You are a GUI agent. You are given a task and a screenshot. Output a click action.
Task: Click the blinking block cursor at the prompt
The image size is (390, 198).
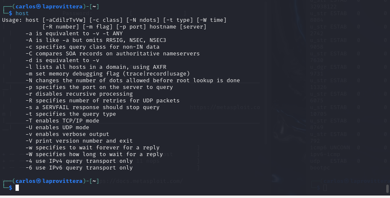(x=17, y=188)
